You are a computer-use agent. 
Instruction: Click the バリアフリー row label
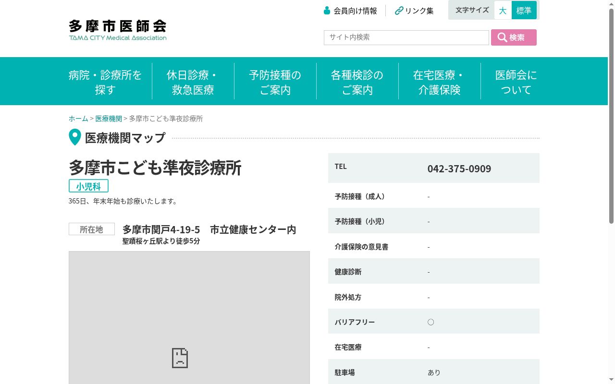(355, 322)
